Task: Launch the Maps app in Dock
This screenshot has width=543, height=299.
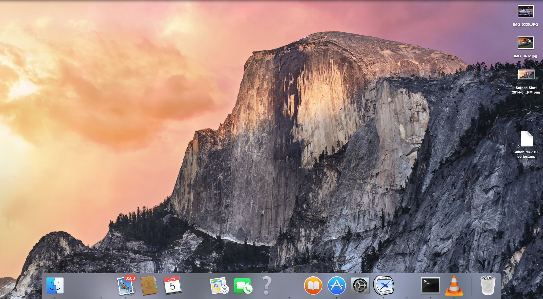Action: point(219,286)
